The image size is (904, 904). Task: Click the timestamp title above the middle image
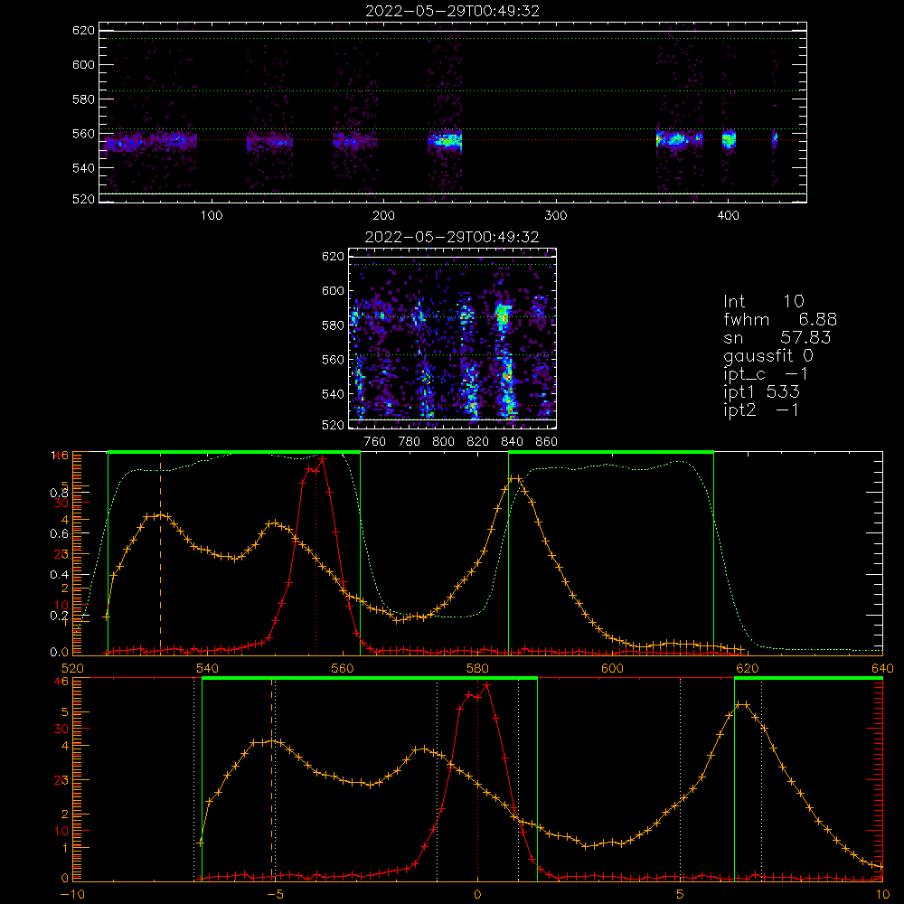coord(452,237)
